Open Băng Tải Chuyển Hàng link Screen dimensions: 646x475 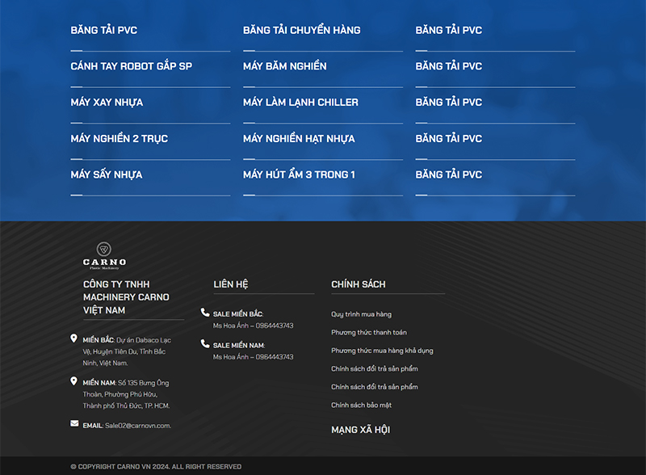tap(302, 30)
